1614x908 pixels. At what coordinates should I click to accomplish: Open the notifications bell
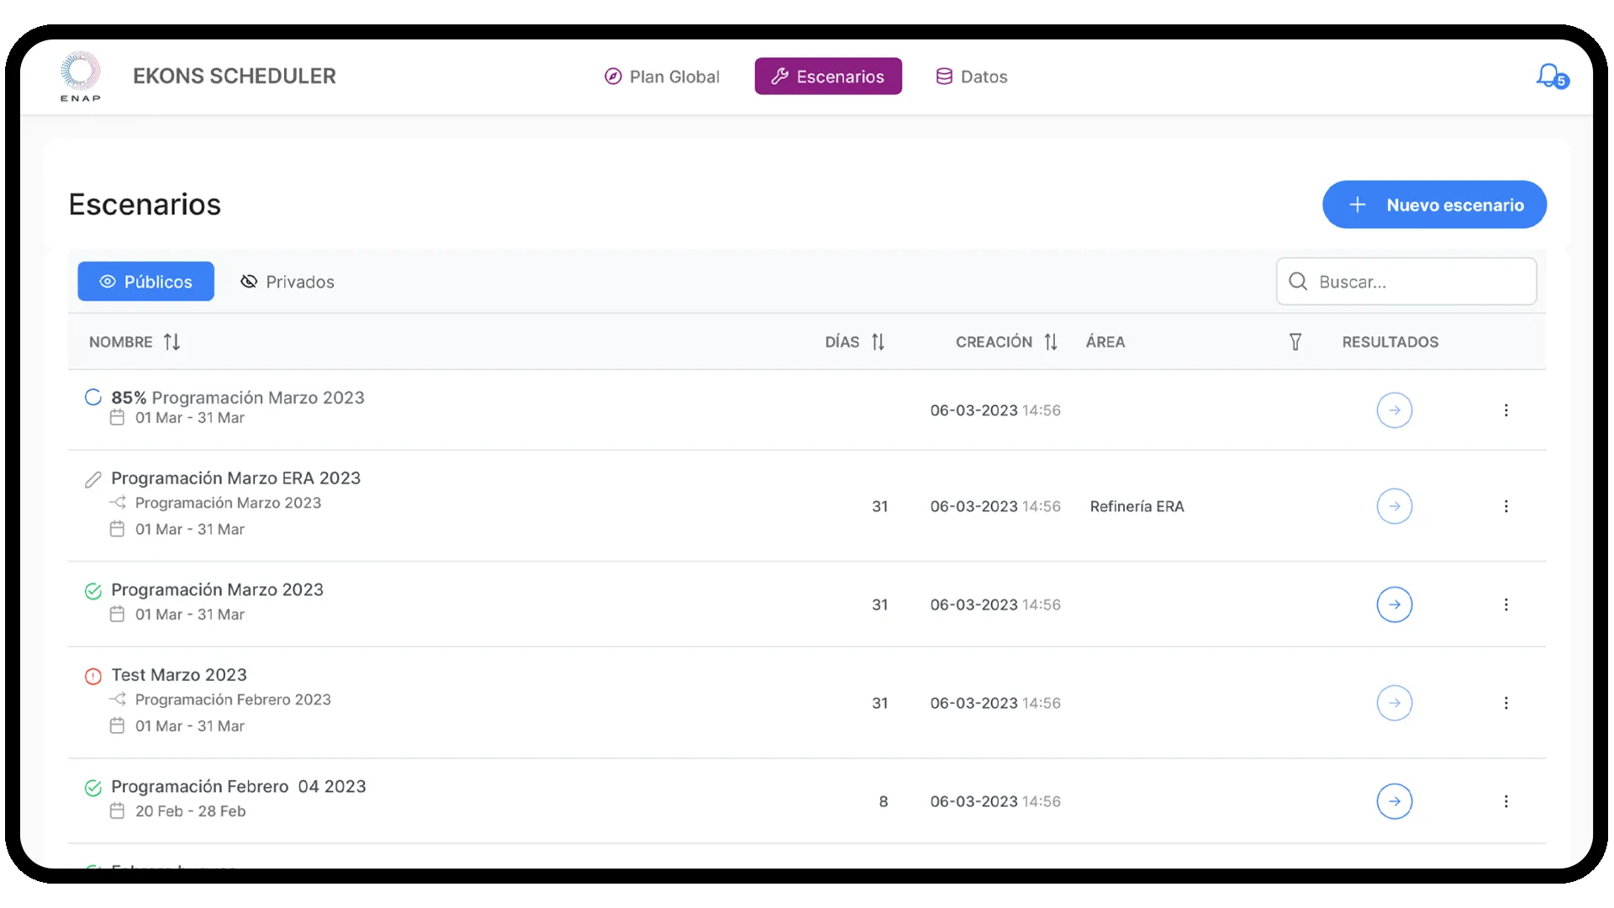[x=1551, y=76]
